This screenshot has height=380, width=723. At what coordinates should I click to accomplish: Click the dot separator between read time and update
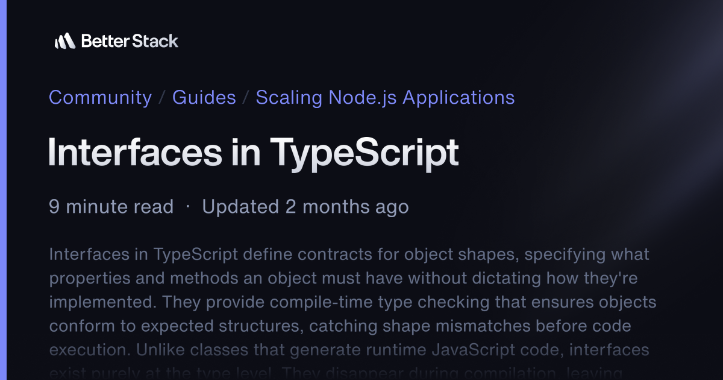[187, 207]
